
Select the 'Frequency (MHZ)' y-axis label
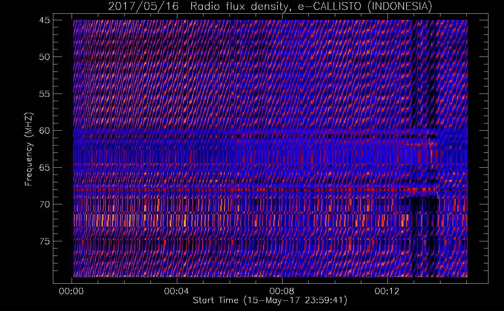(x=29, y=149)
